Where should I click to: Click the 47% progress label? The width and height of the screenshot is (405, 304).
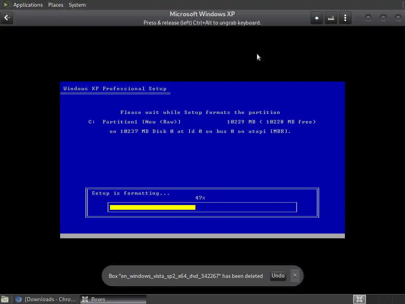click(x=200, y=198)
